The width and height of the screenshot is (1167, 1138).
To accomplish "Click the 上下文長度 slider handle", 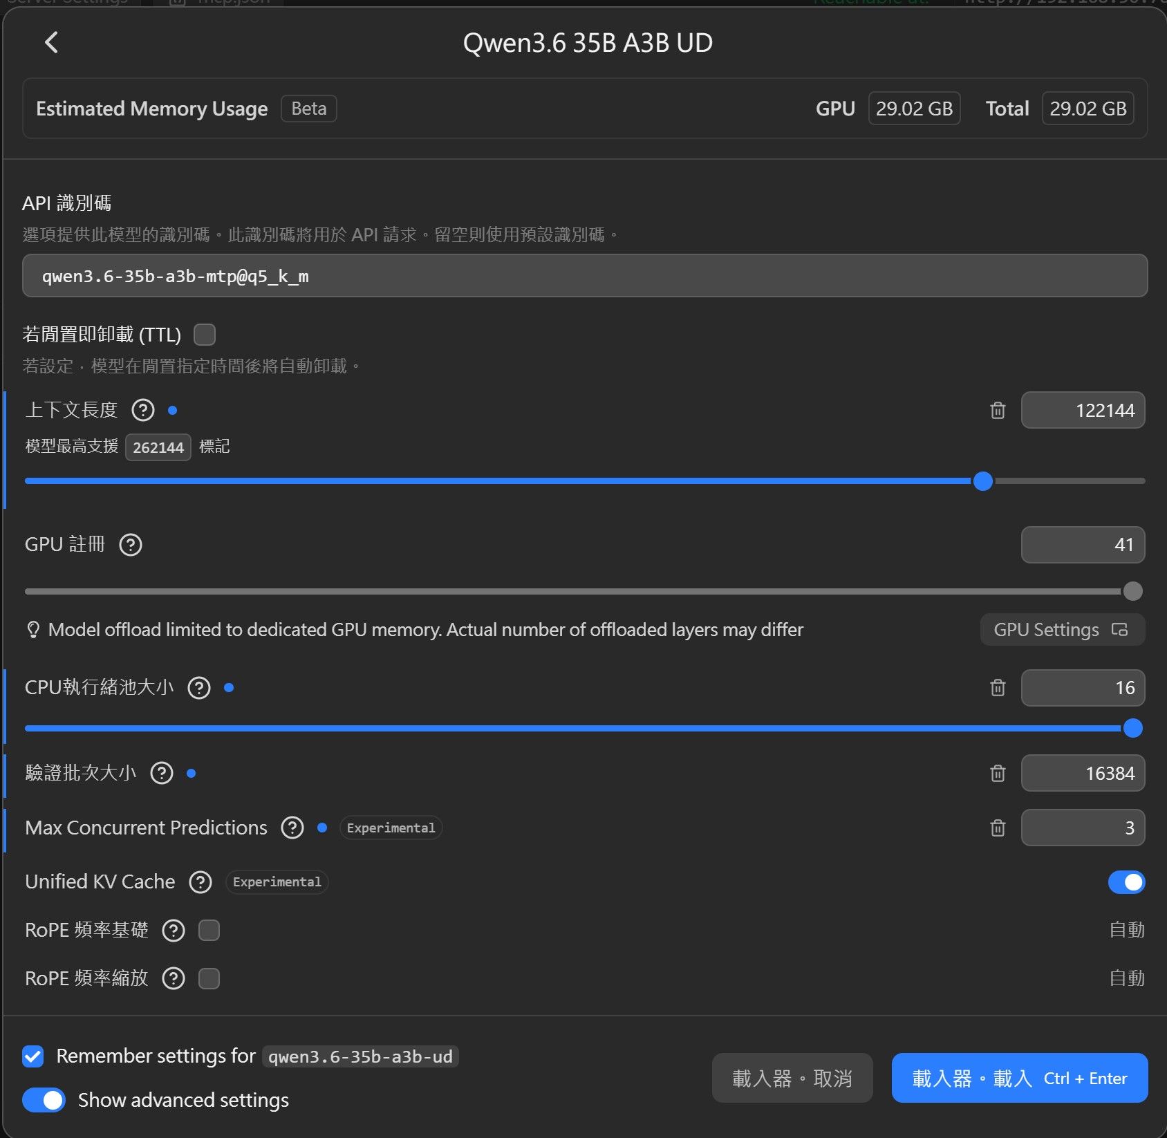I will coord(982,481).
